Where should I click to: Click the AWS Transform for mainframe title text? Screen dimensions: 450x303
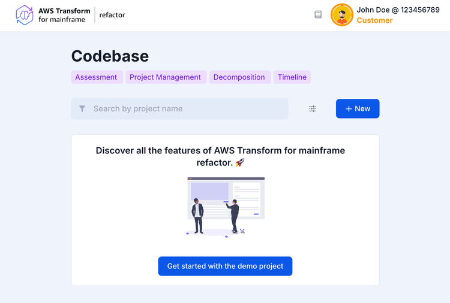[64, 15]
